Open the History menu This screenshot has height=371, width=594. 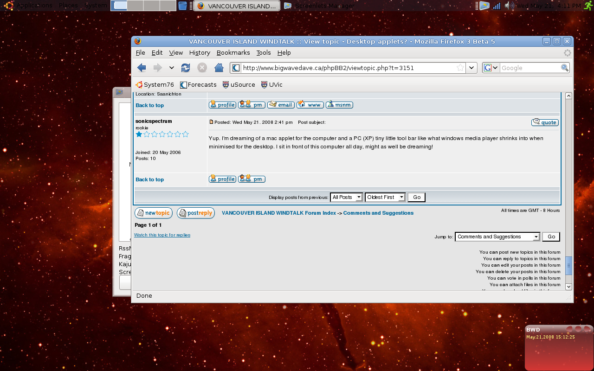[200, 52]
